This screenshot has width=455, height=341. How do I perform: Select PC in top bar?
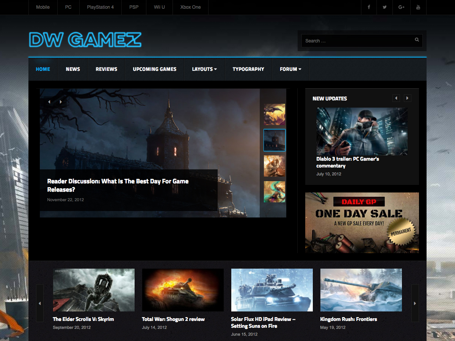pyautogui.click(x=68, y=7)
